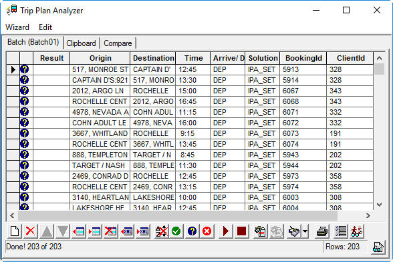The image size is (393, 262).
Task: Click the crossed-out A-Z sort icon
Action: [162, 231]
